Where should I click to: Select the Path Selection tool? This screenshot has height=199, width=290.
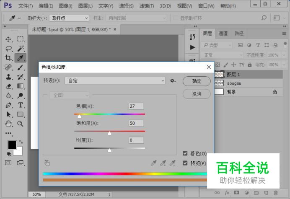[x=8, y=114]
